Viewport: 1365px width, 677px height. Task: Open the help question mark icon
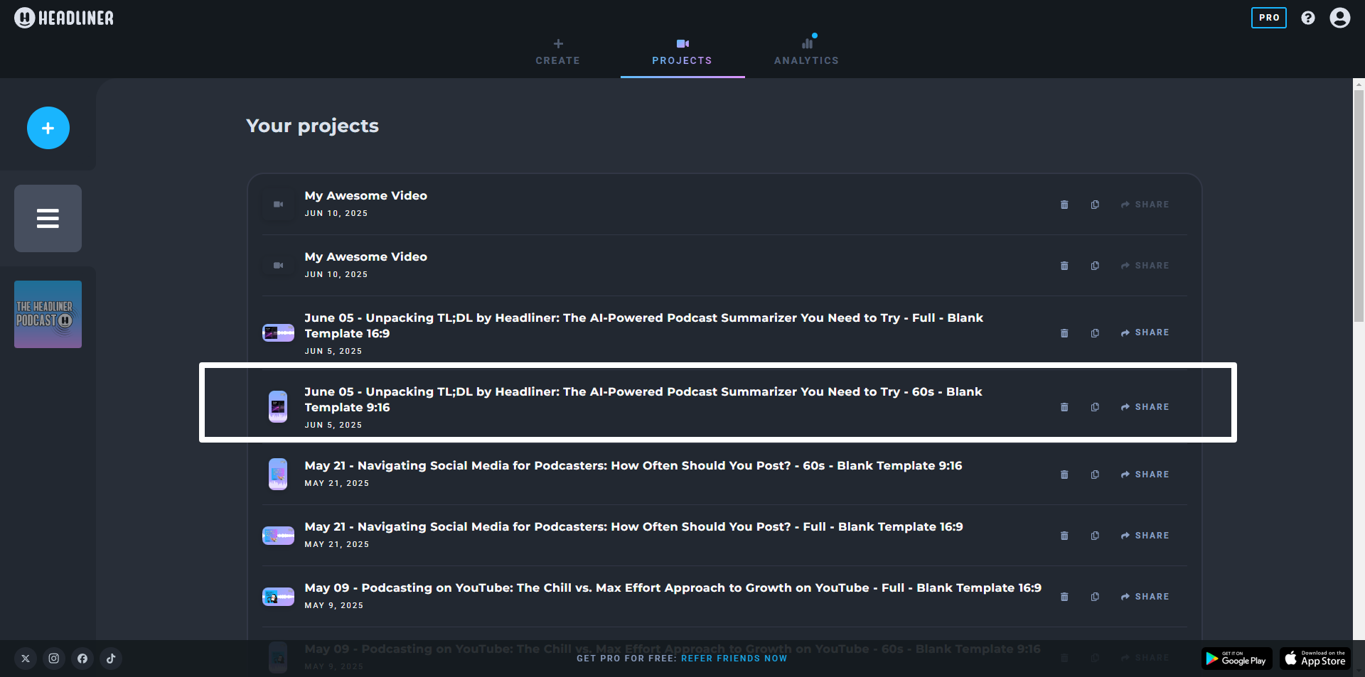click(x=1307, y=18)
